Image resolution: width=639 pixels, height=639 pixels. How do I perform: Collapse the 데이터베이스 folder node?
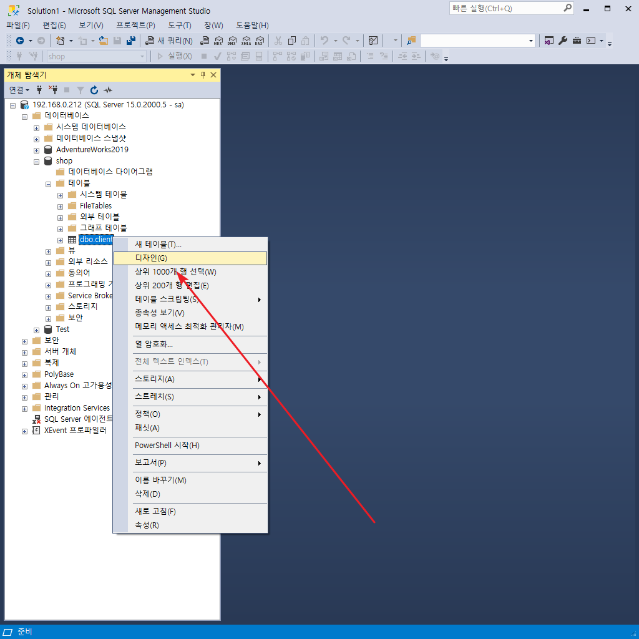24,117
